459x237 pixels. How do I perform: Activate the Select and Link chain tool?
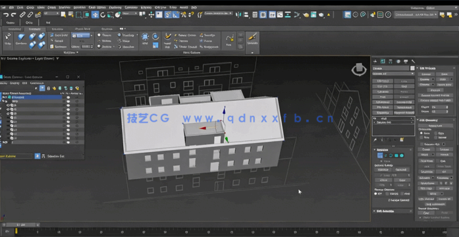coord(22,14)
